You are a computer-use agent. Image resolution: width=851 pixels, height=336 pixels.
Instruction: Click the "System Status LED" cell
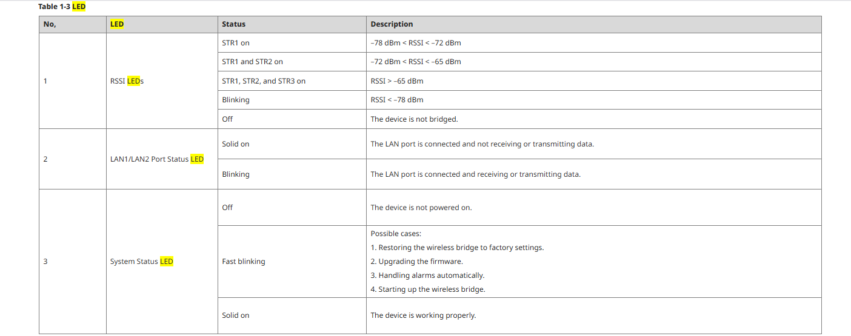[x=142, y=262]
